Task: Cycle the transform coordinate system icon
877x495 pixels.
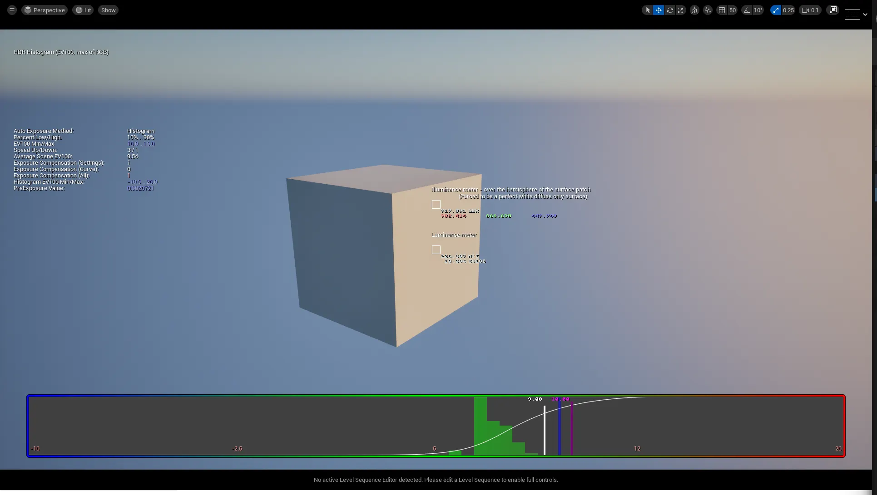Action: pos(694,10)
